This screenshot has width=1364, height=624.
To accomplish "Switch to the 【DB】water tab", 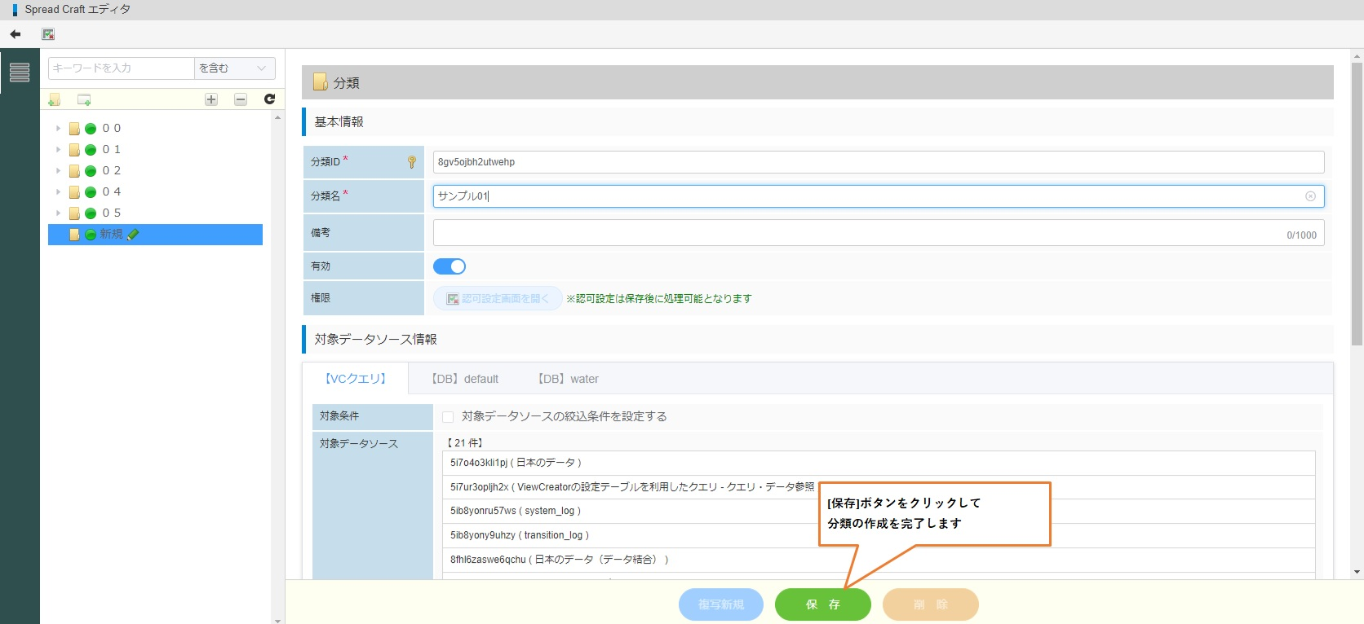I will [569, 379].
